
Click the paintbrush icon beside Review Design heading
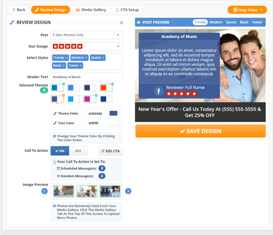point(12,23)
